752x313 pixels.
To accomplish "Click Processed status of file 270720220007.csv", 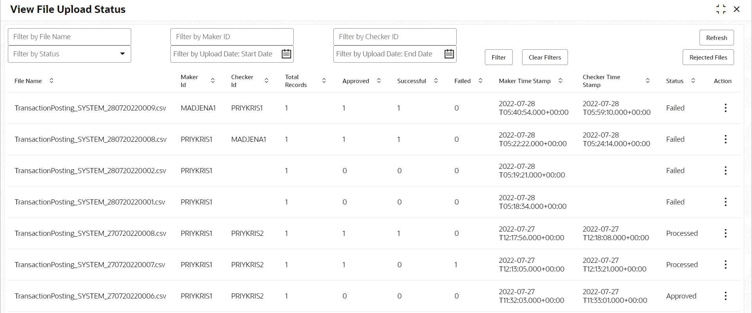I will tap(682, 265).
